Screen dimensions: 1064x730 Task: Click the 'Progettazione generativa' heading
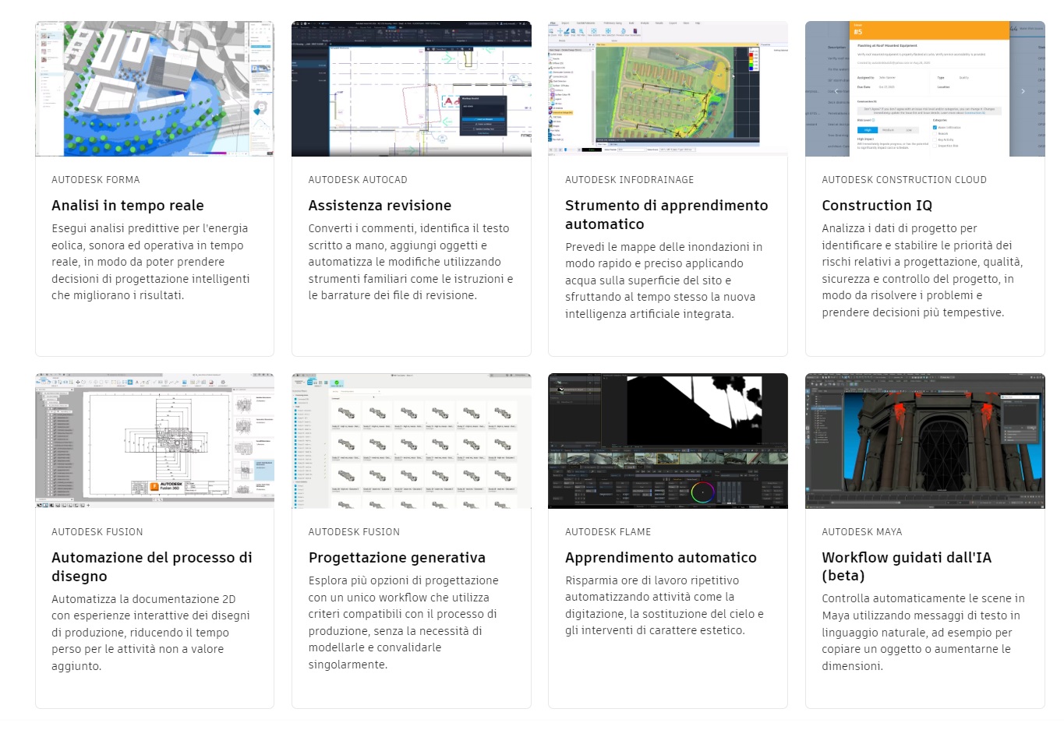click(397, 558)
